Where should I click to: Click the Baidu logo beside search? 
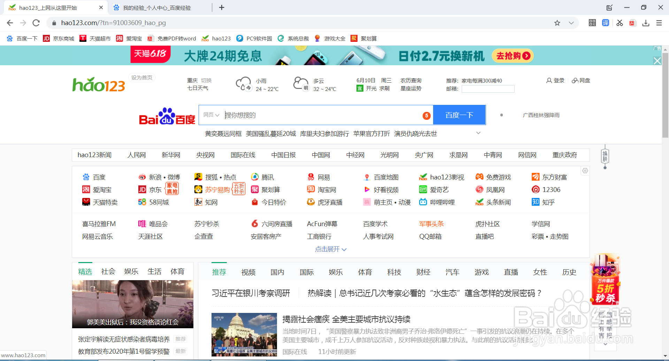pos(167,116)
